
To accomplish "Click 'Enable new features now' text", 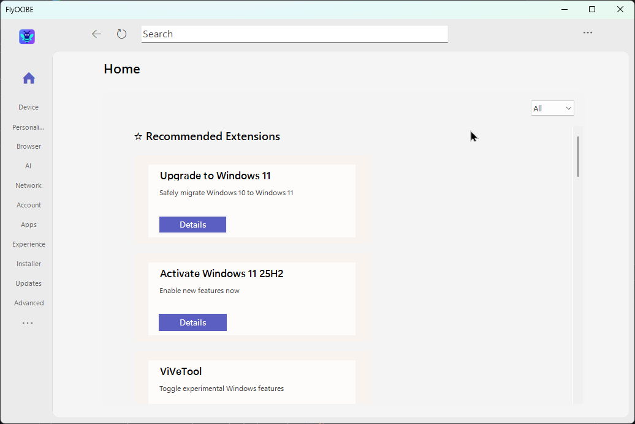I will (199, 291).
